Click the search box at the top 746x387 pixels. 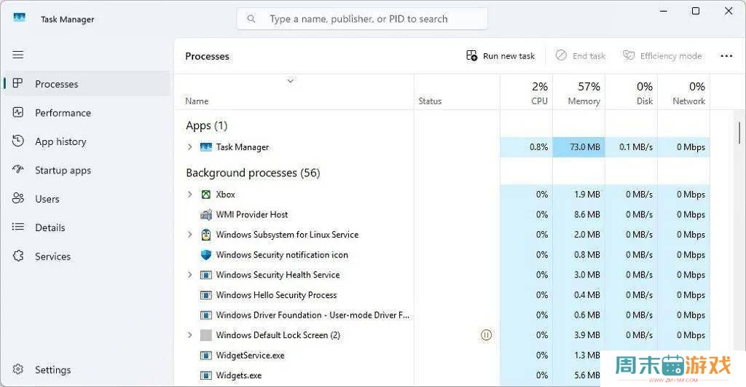coord(362,19)
